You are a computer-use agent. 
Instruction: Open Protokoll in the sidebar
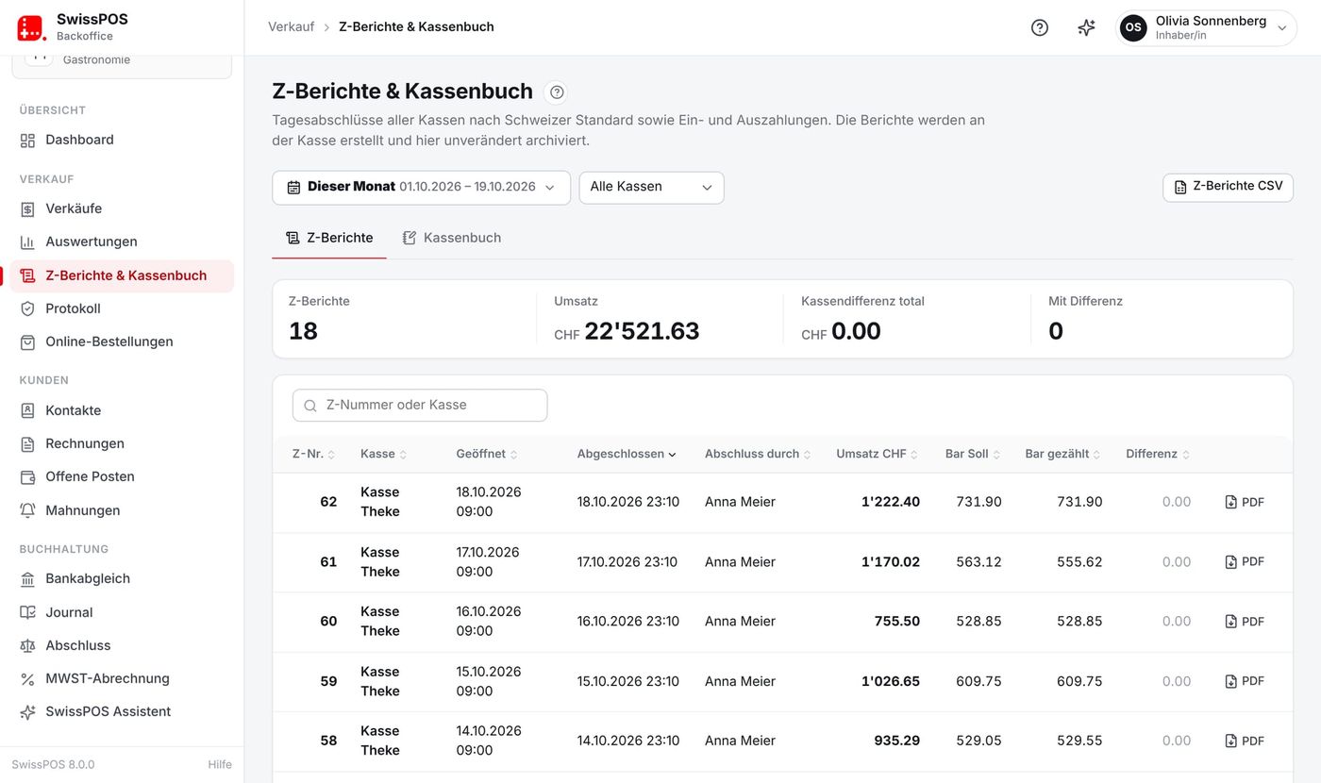[122, 308]
